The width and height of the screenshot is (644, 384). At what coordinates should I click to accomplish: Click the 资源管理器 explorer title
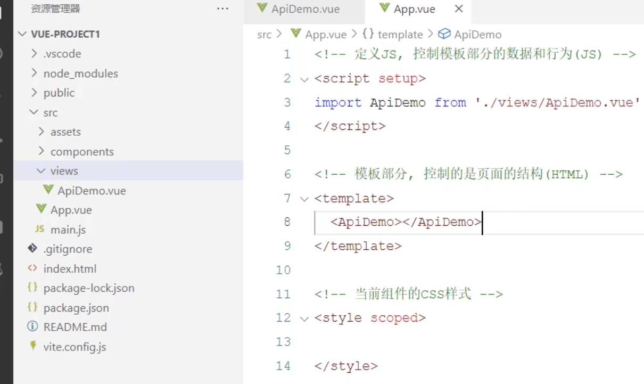(56, 9)
